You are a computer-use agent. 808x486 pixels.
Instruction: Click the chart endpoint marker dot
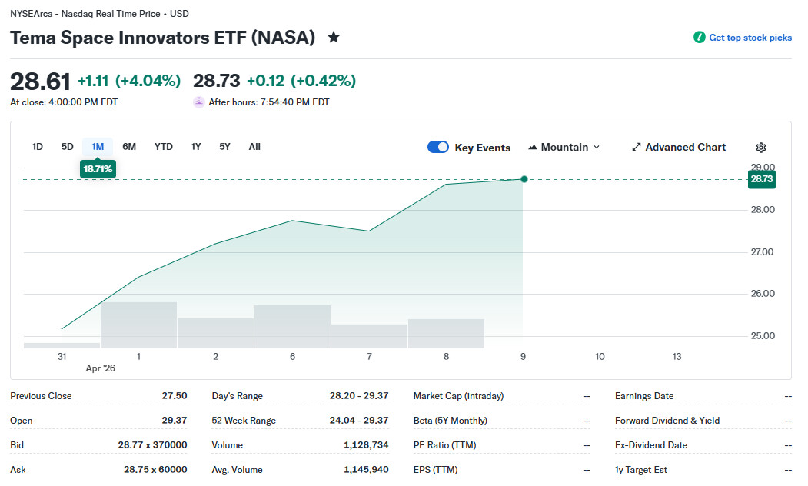[x=524, y=179]
